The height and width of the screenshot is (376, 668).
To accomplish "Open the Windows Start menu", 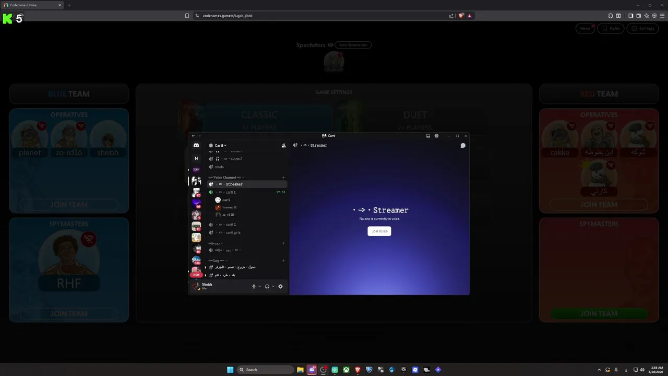I will coord(230,370).
